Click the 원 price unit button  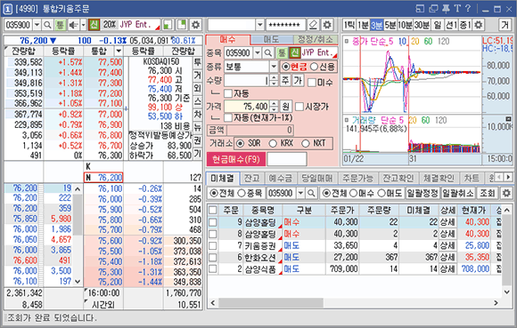click(x=285, y=106)
